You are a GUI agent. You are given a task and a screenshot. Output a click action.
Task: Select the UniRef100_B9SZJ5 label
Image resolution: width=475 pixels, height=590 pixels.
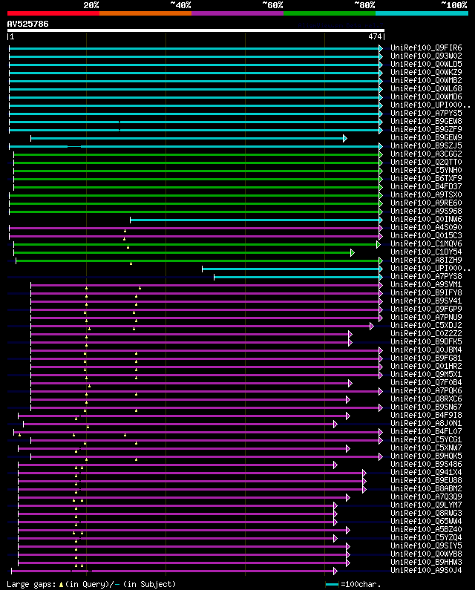pos(426,145)
